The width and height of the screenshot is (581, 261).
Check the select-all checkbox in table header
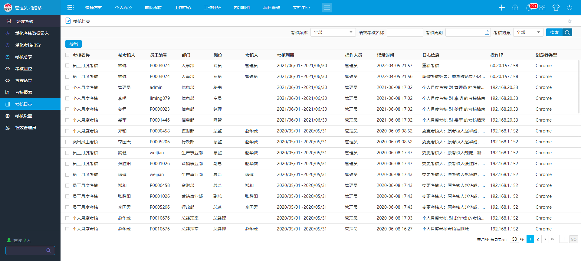(67, 55)
